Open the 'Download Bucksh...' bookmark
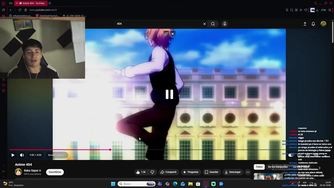Viewport: 334px width, 188px height. (x=47, y=16)
